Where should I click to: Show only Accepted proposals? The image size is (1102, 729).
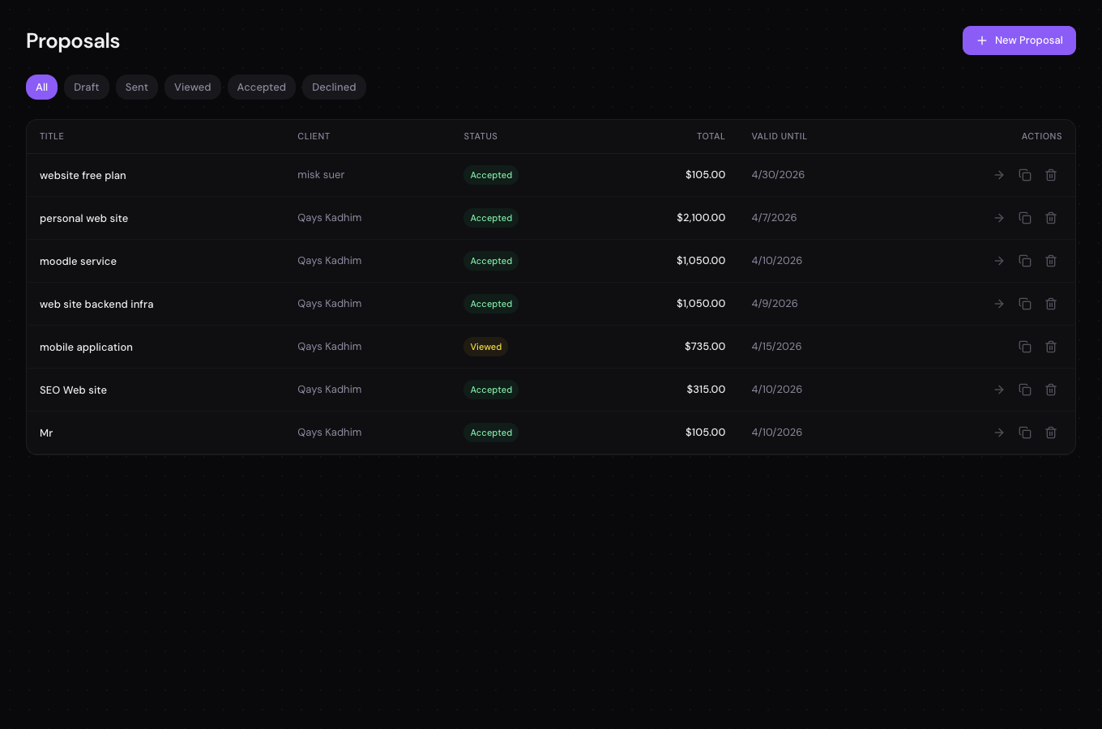click(261, 87)
